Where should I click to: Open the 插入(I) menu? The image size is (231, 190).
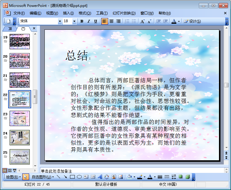tap(68, 13)
